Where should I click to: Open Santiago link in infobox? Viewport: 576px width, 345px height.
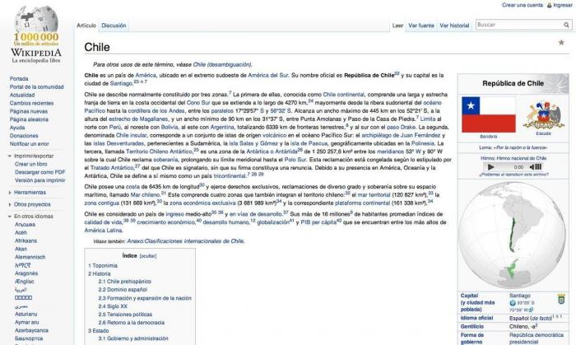click(x=520, y=296)
